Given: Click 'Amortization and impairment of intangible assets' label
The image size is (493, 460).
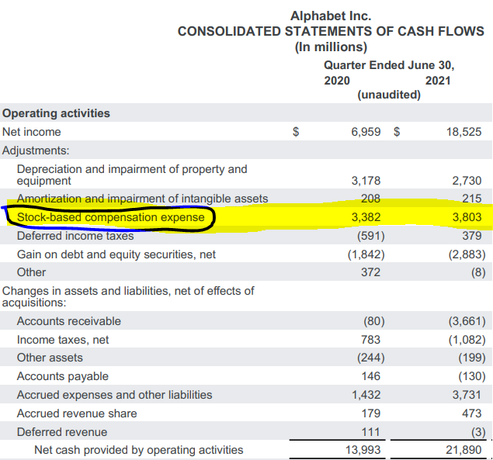Looking at the screenshot, I should tap(142, 199).
